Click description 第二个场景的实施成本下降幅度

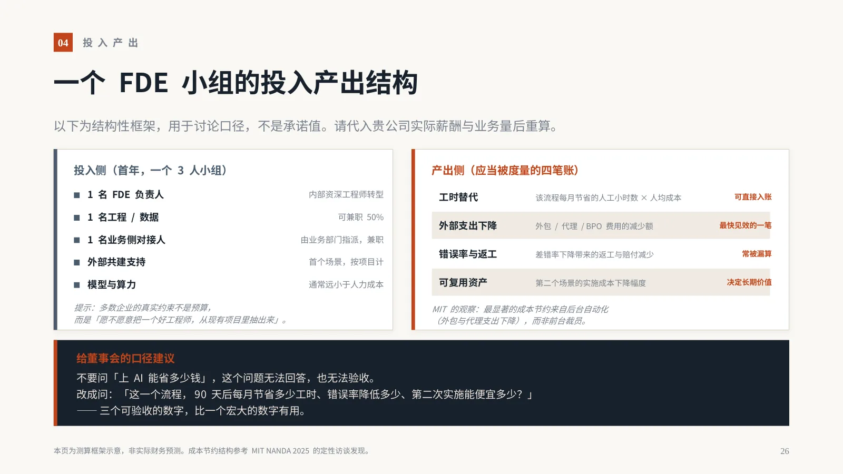coord(591,283)
